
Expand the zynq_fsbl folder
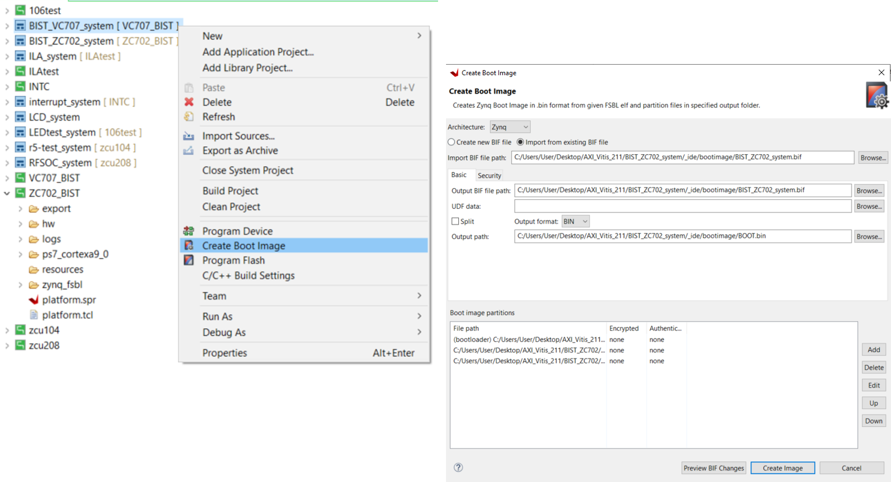(20, 285)
